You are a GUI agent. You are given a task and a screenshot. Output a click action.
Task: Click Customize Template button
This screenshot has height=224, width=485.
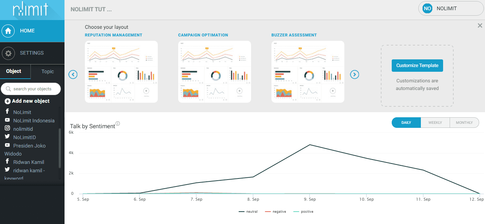click(x=417, y=66)
